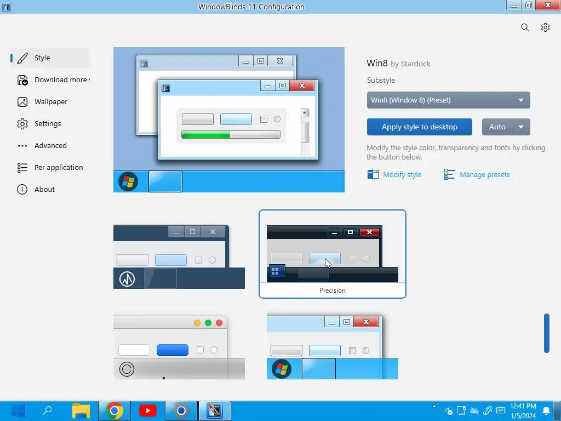Screen dimensions: 561x421
Task: Select the dark blue flat style thumbnail
Action: (x=179, y=257)
